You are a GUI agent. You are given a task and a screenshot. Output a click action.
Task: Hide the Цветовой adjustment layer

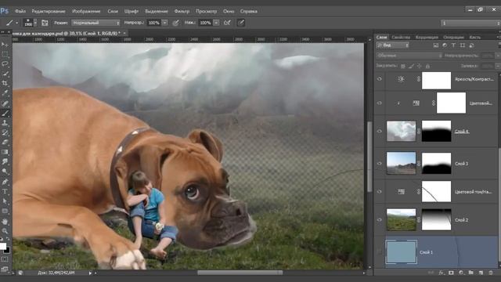pyautogui.click(x=380, y=103)
